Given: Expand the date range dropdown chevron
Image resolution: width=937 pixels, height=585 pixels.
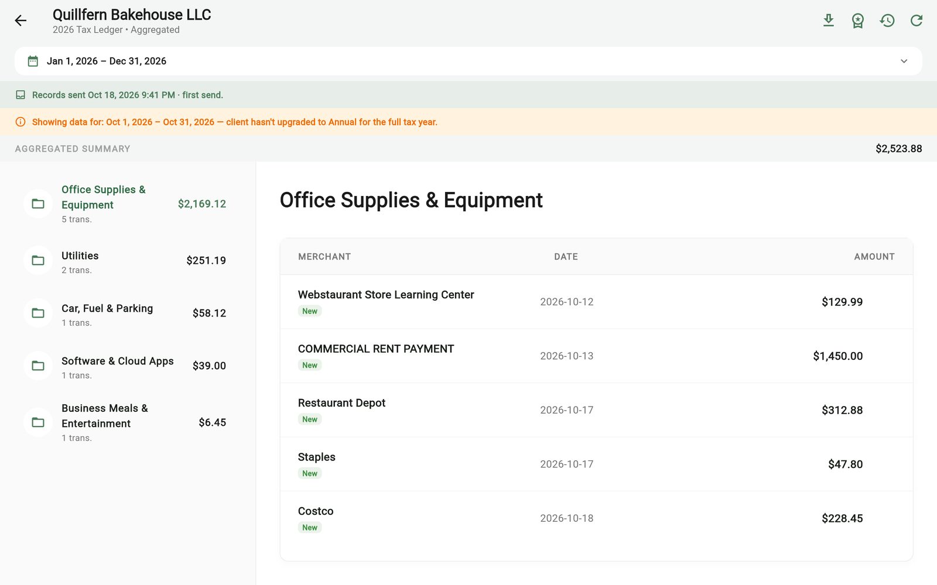Looking at the screenshot, I should coord(904,61).
